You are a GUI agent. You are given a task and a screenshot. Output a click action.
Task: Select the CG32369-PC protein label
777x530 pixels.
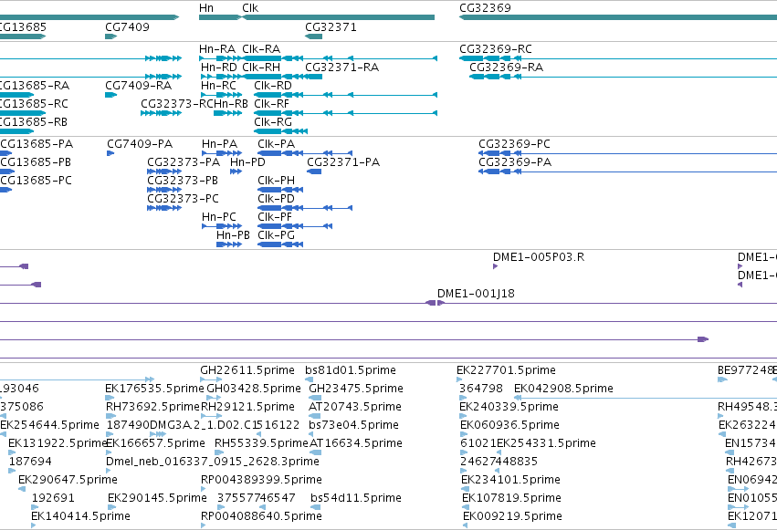[x=514, y=144]
